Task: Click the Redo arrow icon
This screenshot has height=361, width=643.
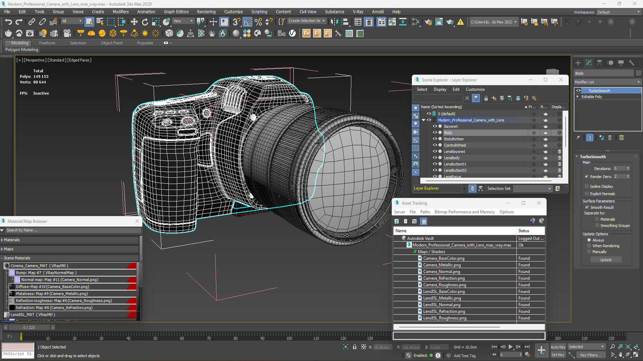Action: 19,22
